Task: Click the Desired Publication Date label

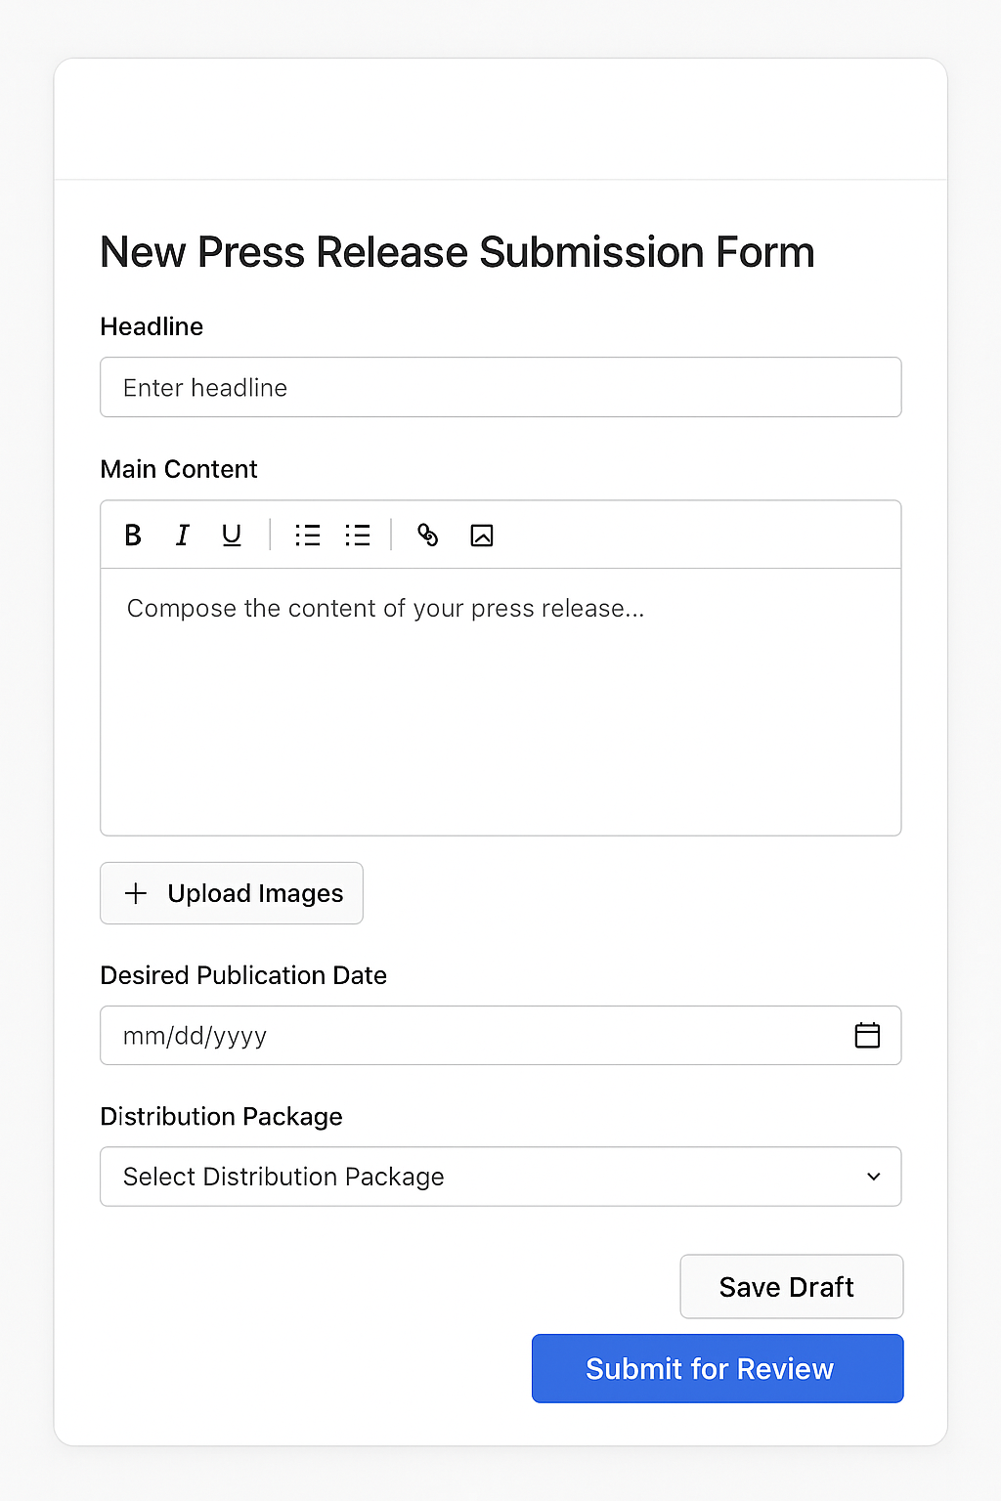Action: click(x=243, y=975)
